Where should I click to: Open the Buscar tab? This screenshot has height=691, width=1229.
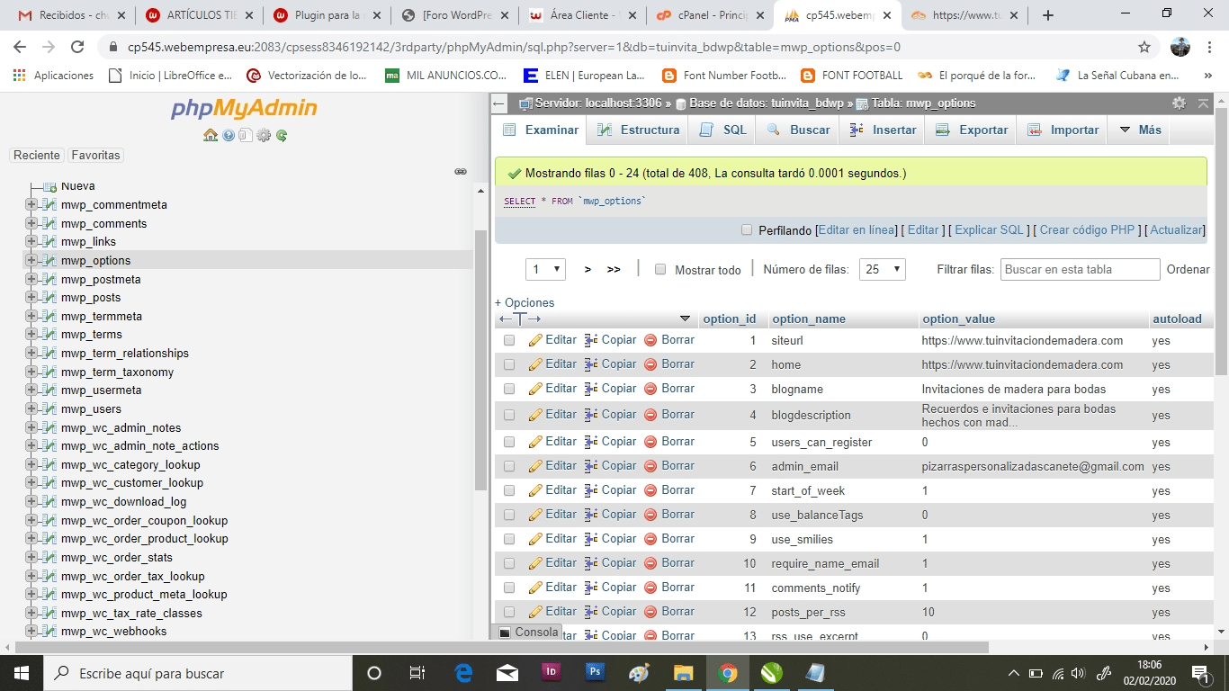click(x=798, y=130)
